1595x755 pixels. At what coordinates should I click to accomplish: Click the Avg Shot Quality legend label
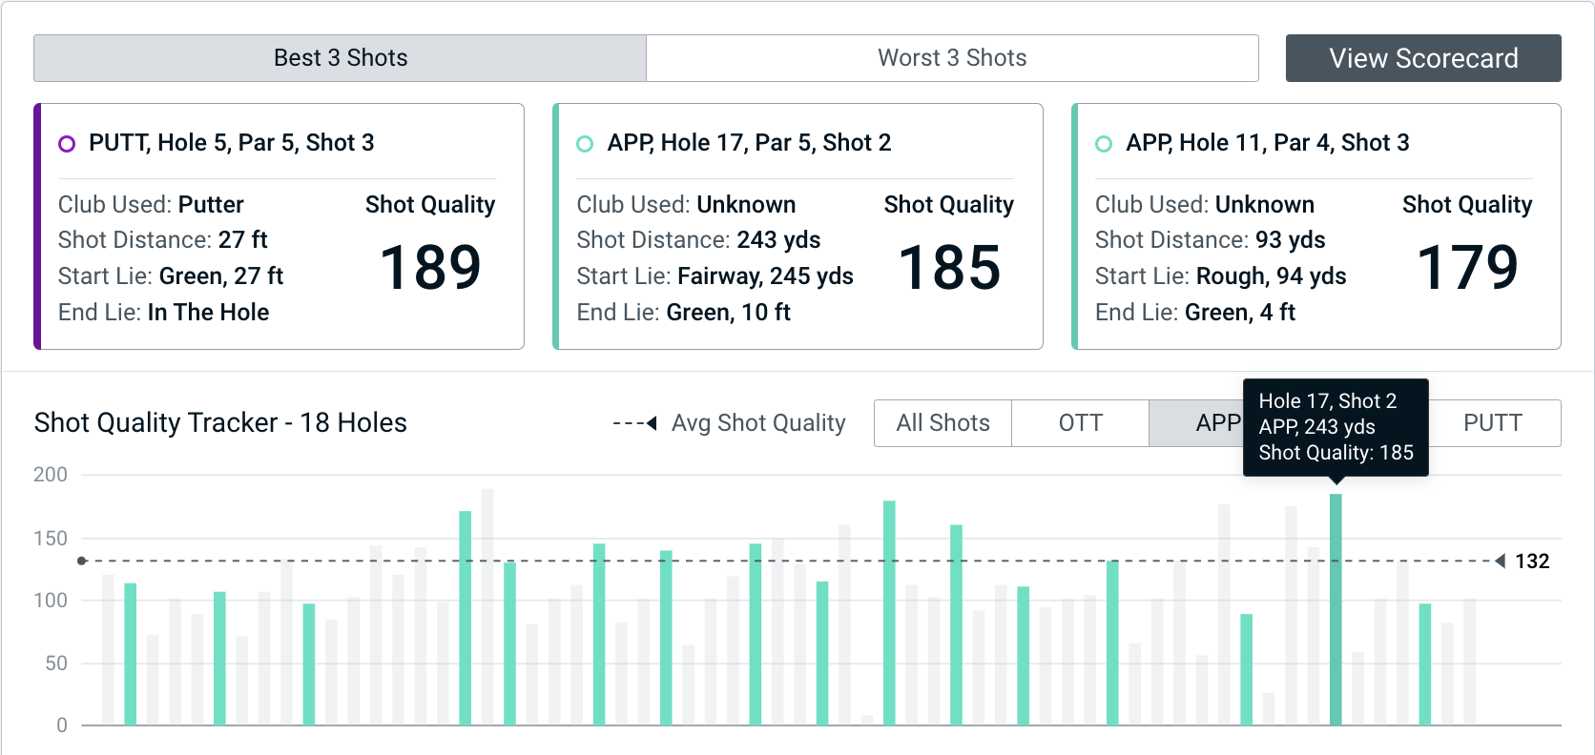[758, 423]
